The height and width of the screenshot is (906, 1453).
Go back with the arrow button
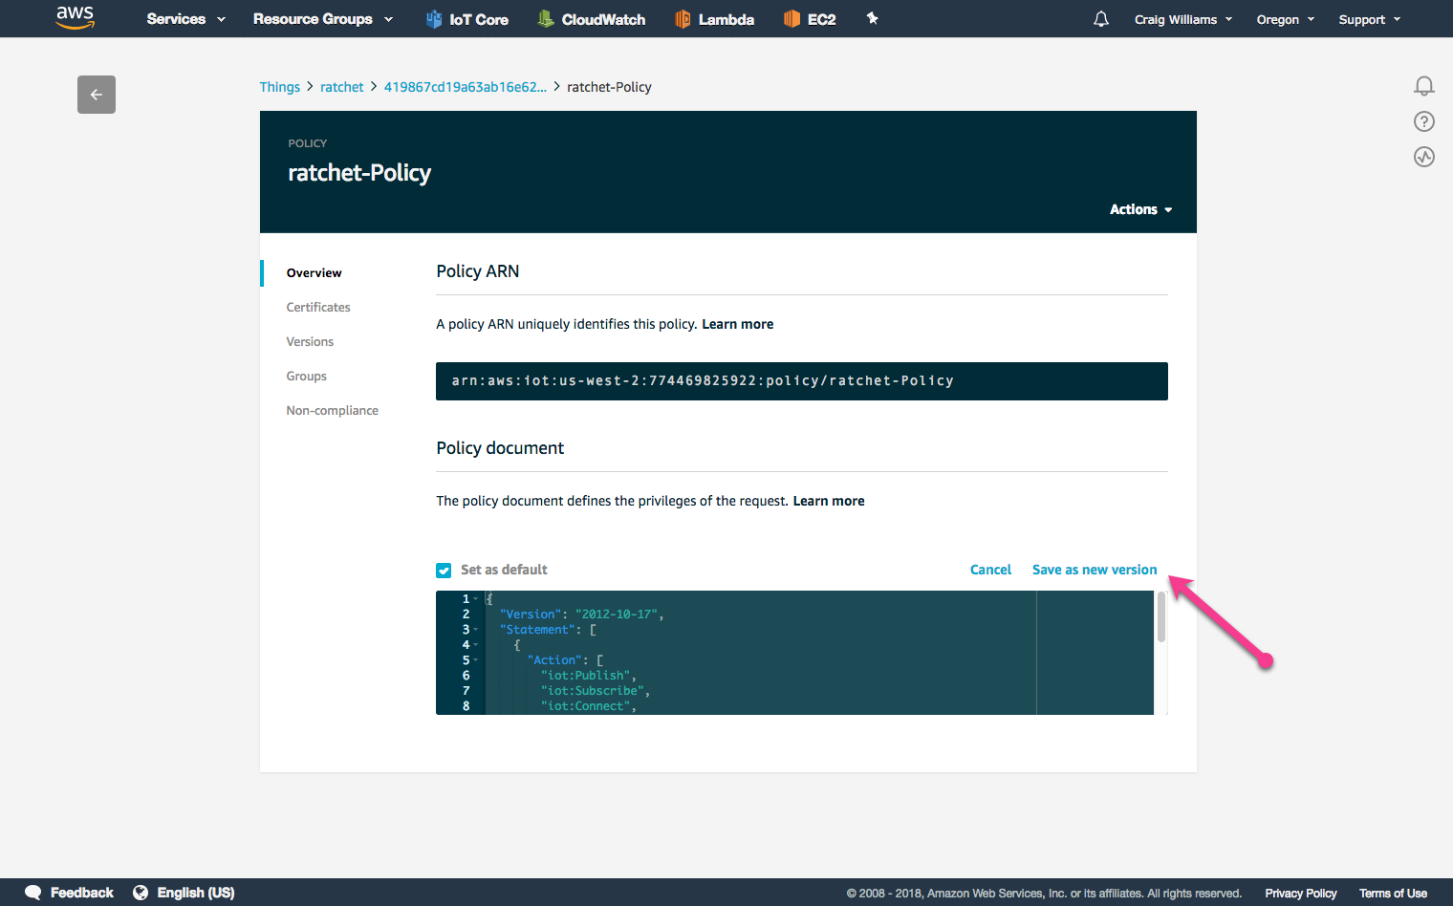[97, 95]
